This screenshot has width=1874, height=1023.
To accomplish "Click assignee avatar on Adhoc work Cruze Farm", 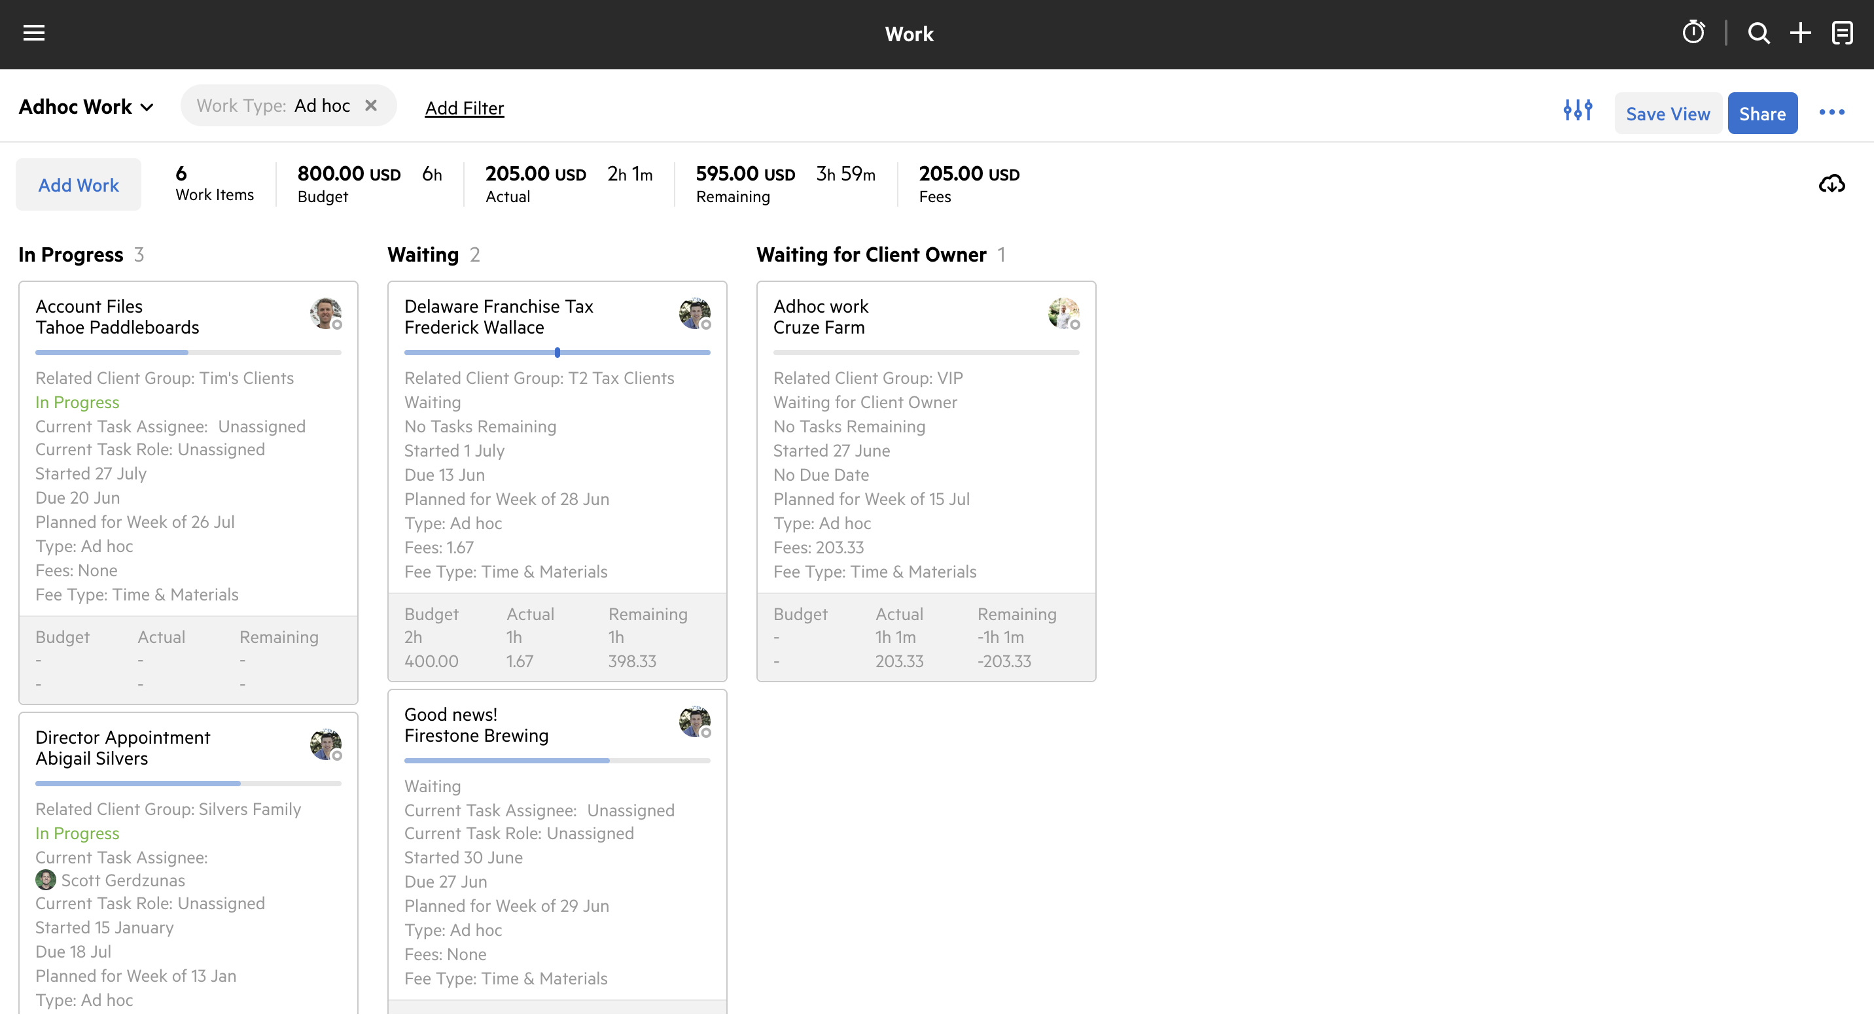I will pos(1063,313).
